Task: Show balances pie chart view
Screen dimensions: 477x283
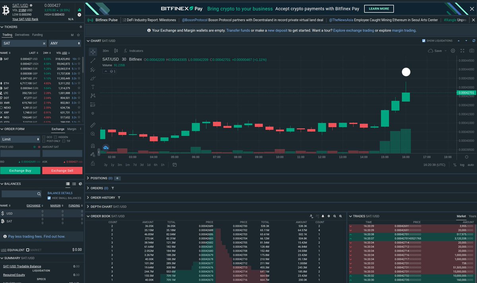Action: (x=80, y=184)
